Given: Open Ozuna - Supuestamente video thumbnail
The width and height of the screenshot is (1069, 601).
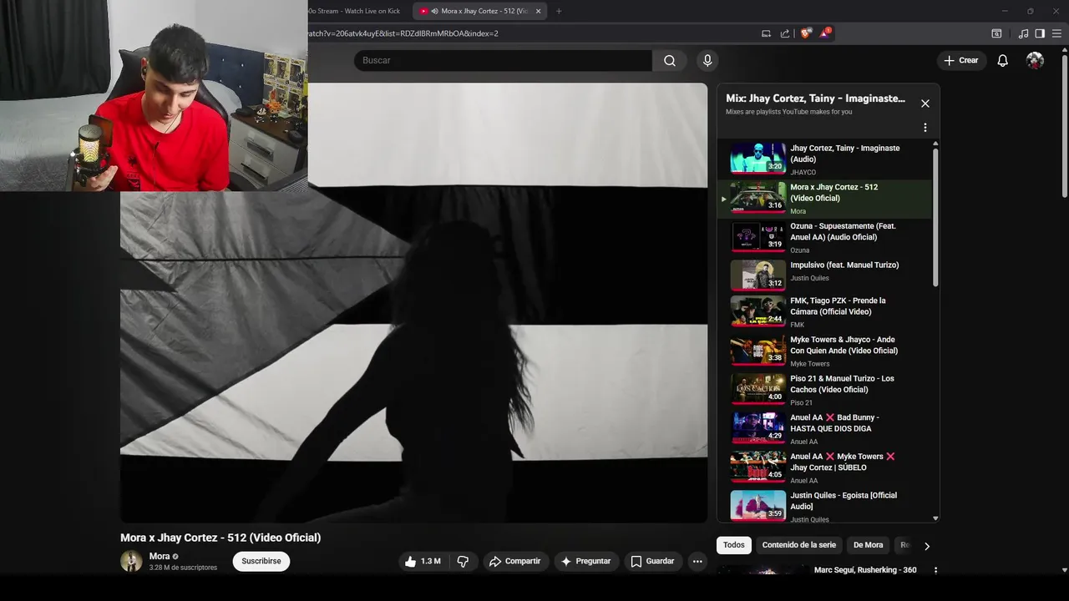Looking at the screenshot, I should [x=757, y=237].
